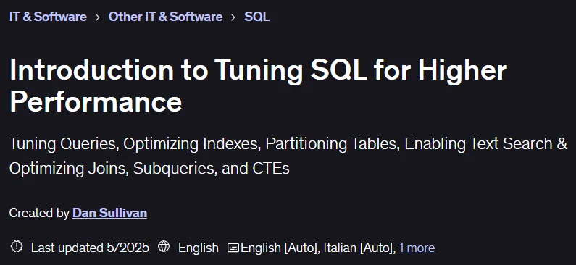Click the closed captions icon
The width and height of the screenshot is (576, 265).
click(x=233, y=248)
